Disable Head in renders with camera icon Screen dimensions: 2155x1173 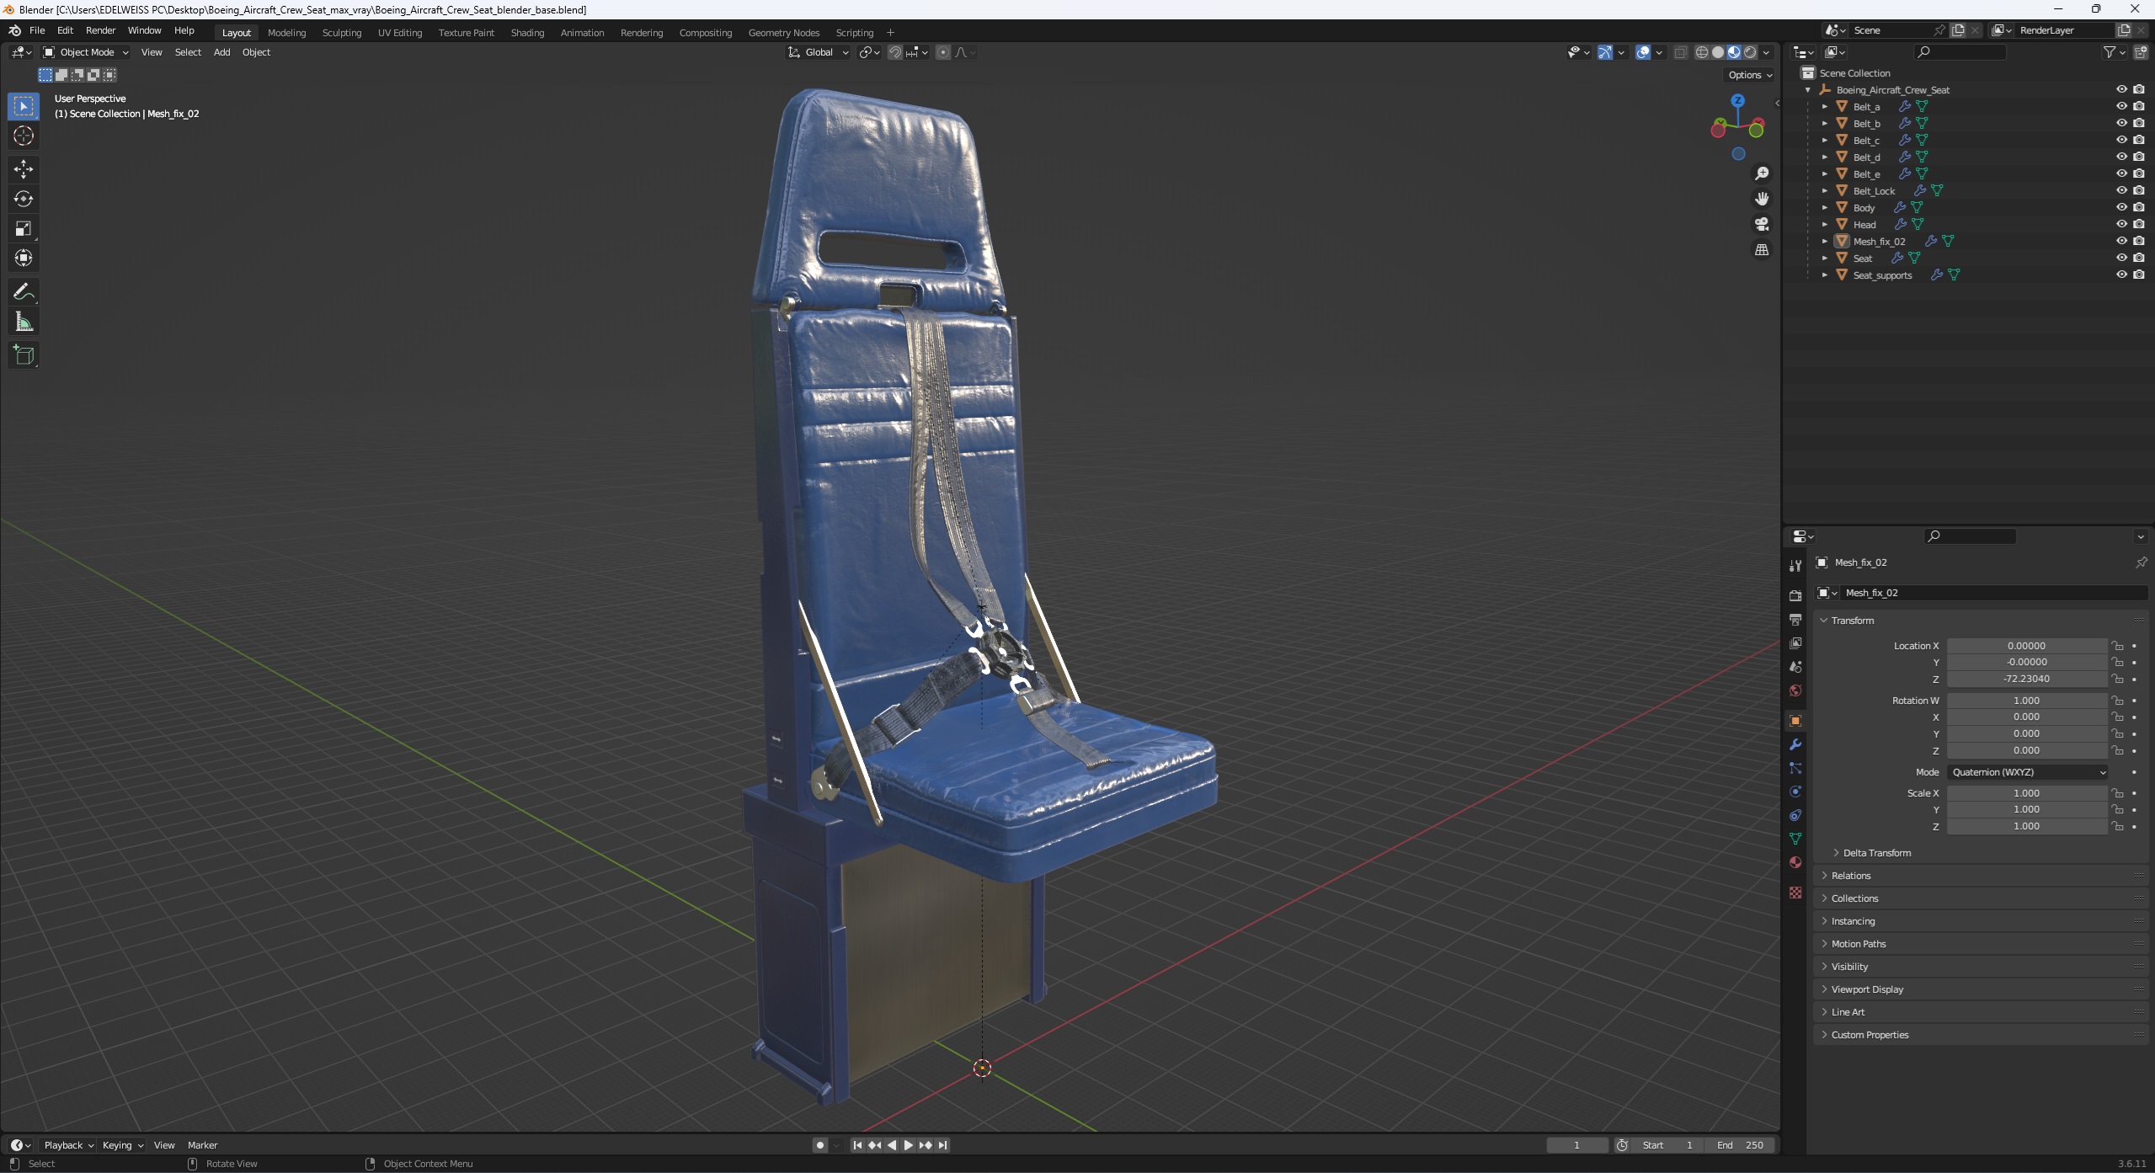(x=2139, y=224)
